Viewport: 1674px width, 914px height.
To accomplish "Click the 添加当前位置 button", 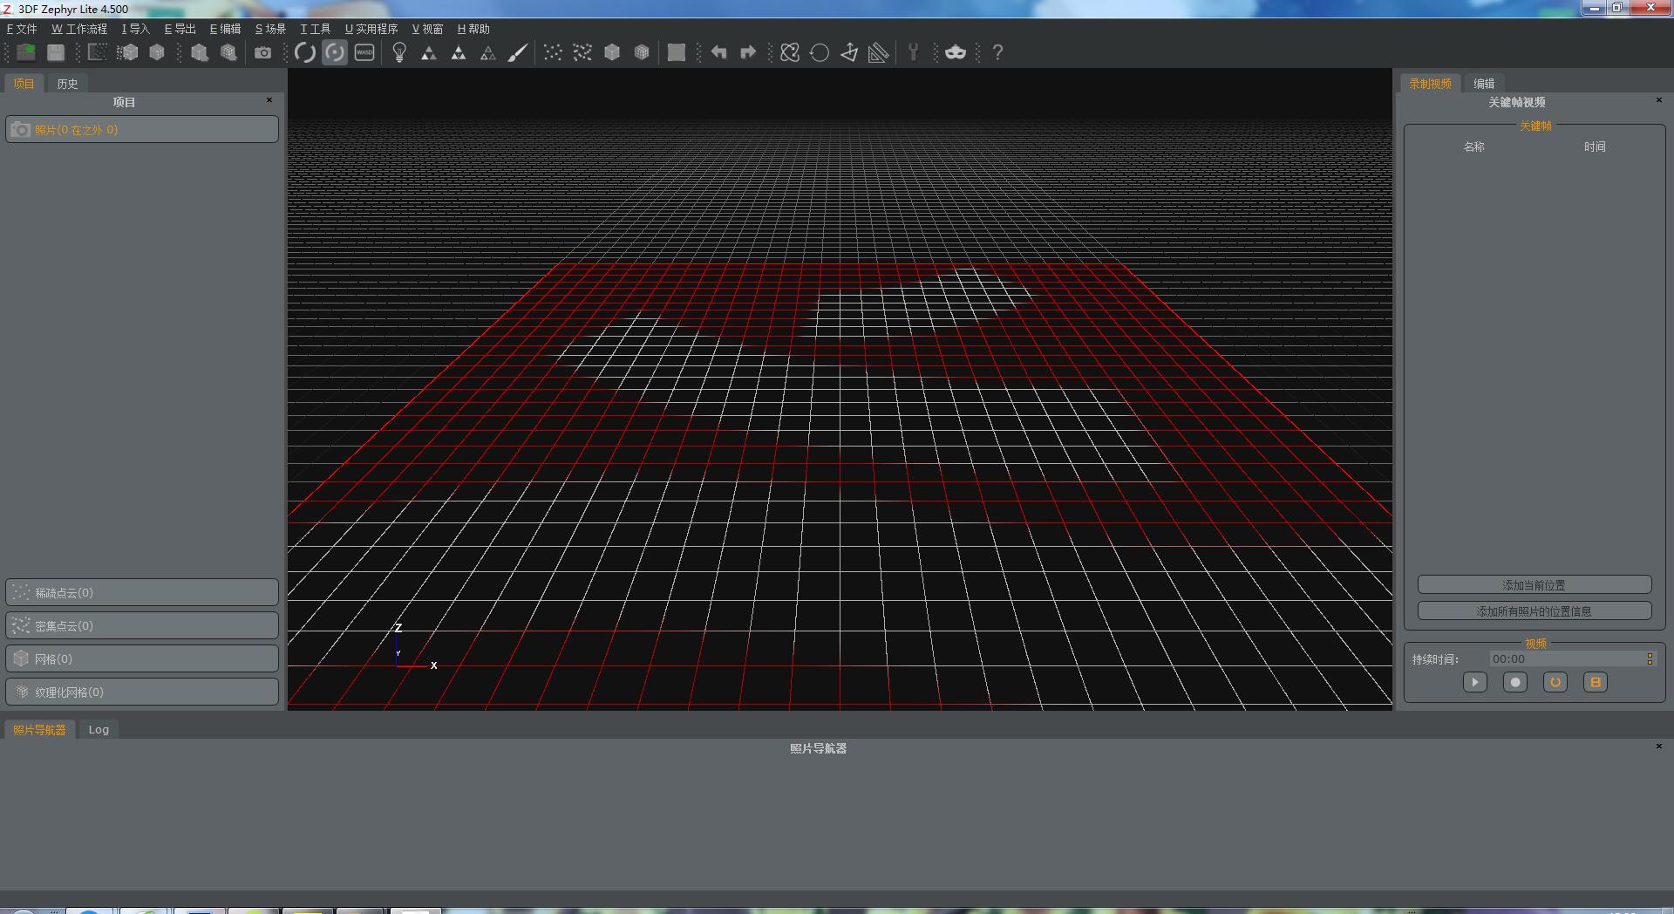I will (x=1534, y=585).
